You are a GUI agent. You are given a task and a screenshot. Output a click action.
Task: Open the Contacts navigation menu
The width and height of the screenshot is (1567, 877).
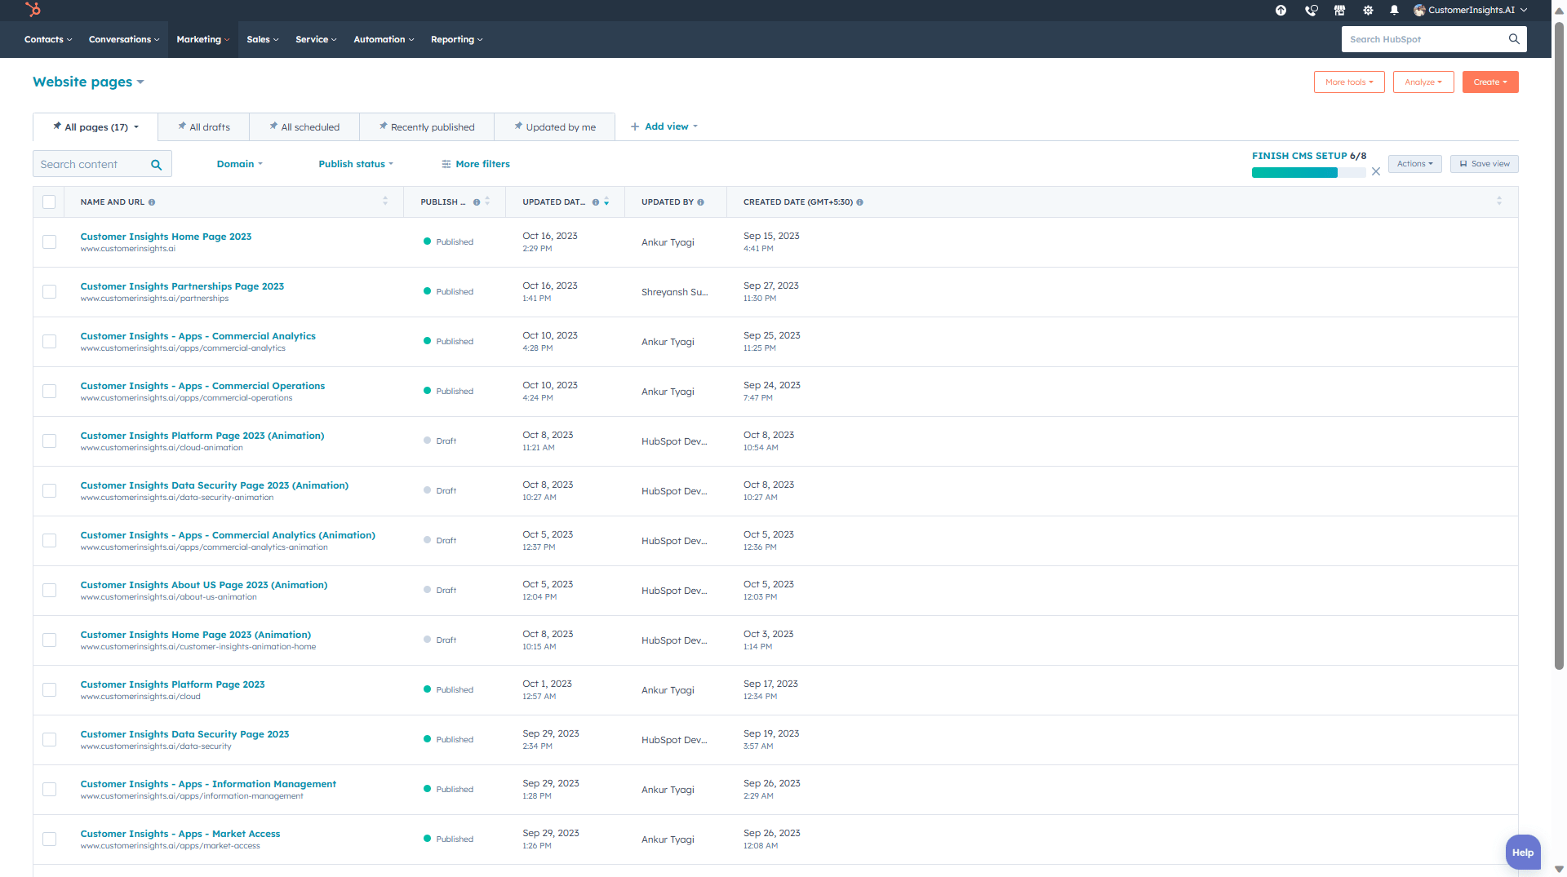[48, 39]
